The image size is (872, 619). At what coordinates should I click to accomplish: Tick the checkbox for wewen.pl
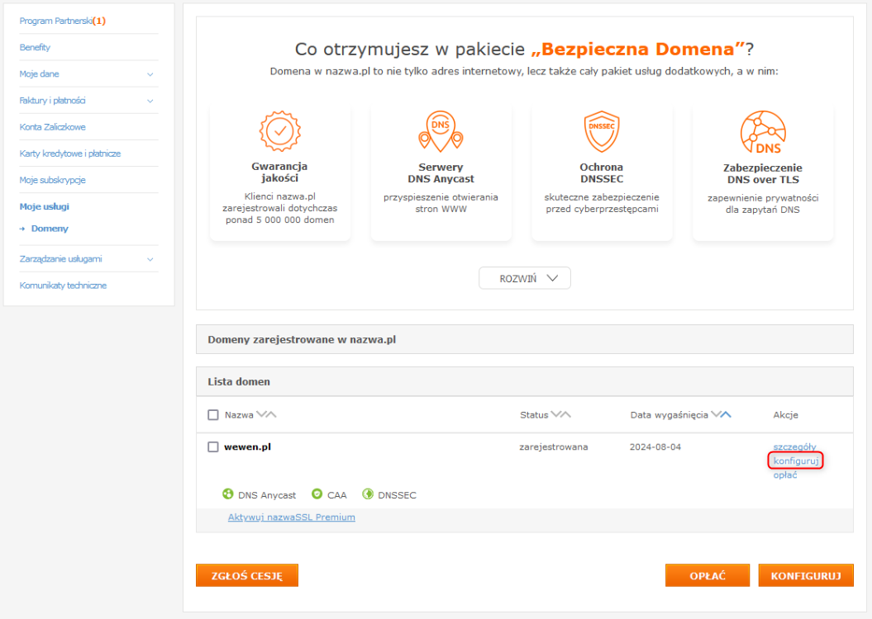[x=213, y=447]
